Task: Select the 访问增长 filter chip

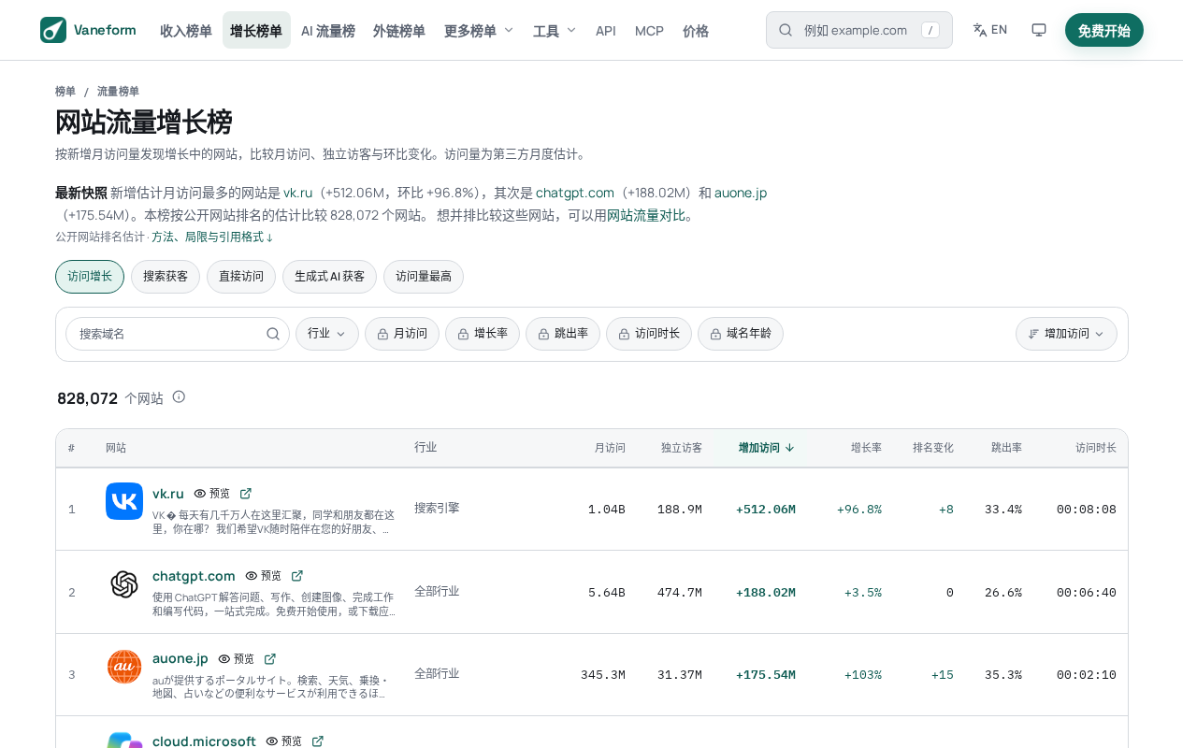Action: point(90,277)
